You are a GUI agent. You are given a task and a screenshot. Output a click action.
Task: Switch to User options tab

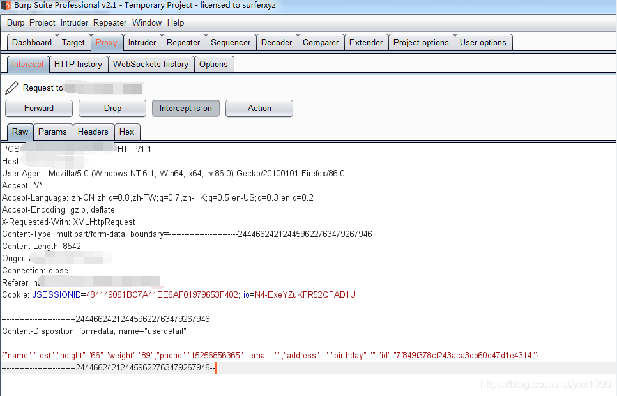pyautogui.click(x=484, y=43)
